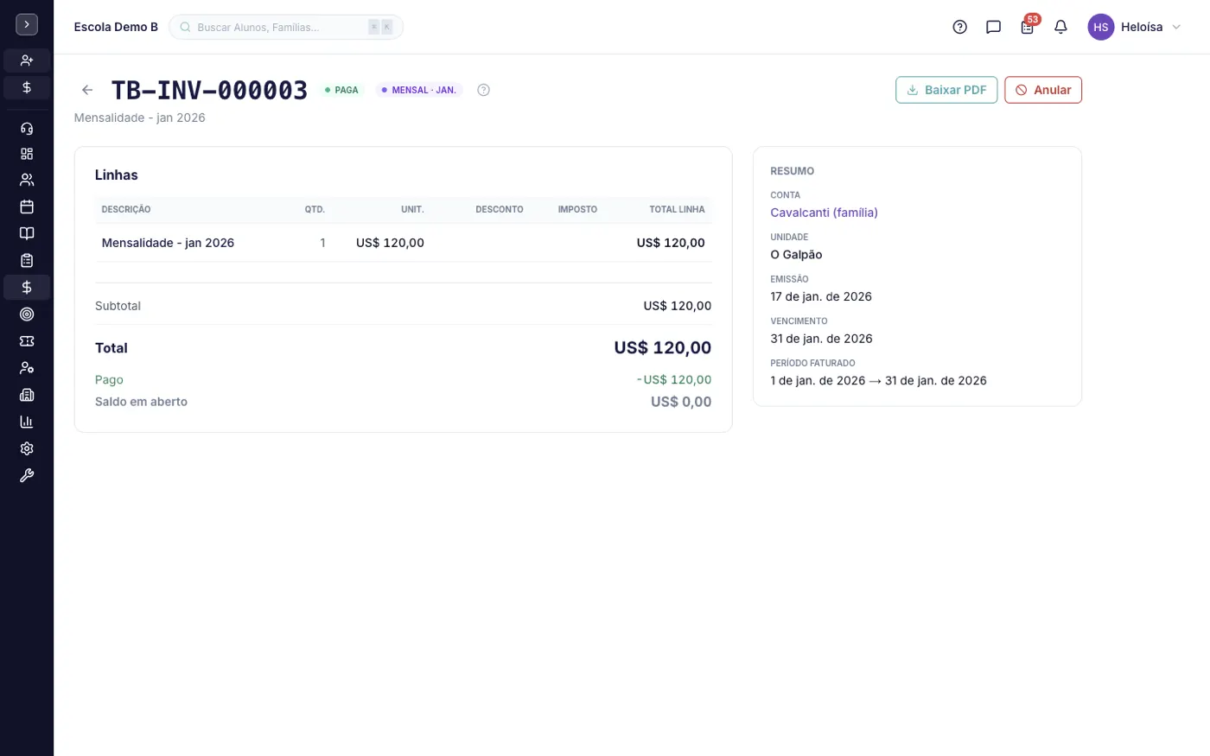Click the green Pago label
1210x756 pixels.
point(109,379)
